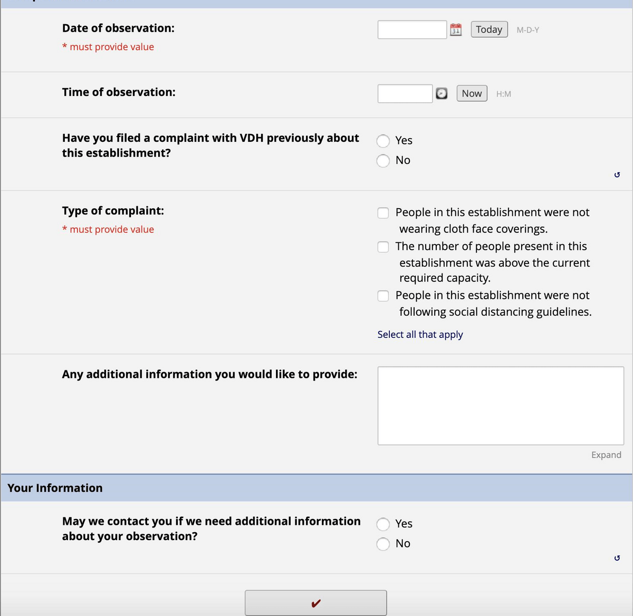The image size is (633, 616).
Task: Click the M-D-Y format hint
Action: tap(527, 30)
